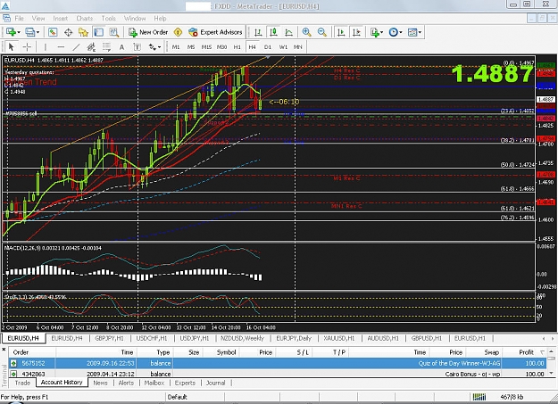Select the Text Label tool

coord(137,47)
